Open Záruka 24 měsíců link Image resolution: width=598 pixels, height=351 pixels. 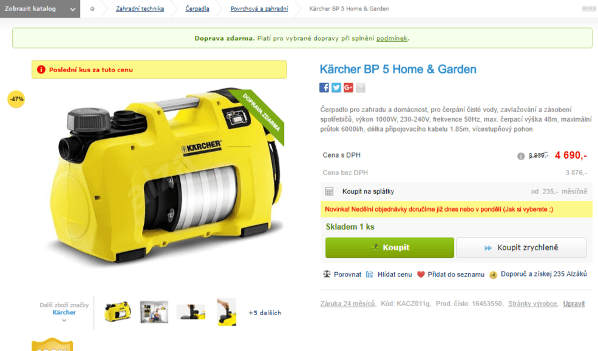[347, 304]
